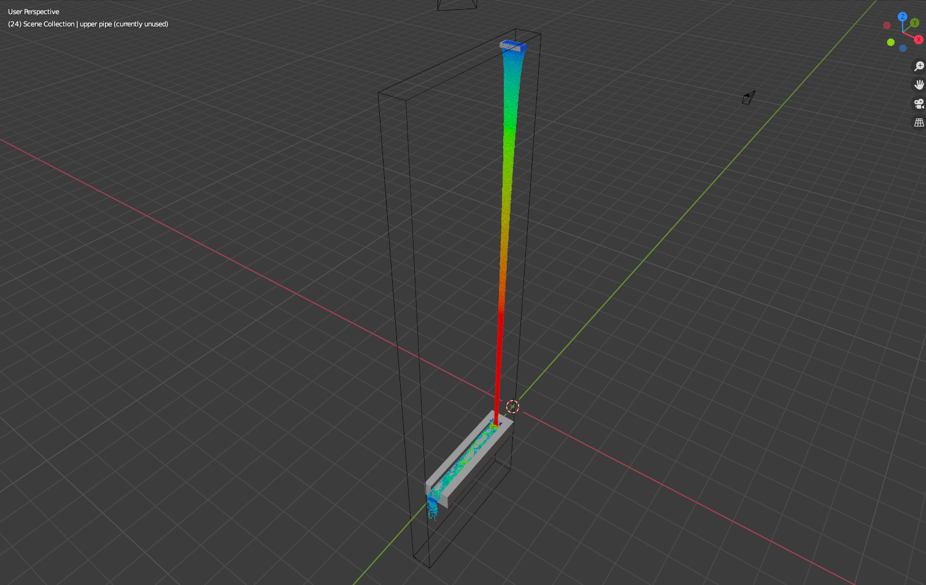The height and width of the screenshot is (585, 926).
Task: Click the bright green negative Y gizmo dot
Action: point(890,42)
